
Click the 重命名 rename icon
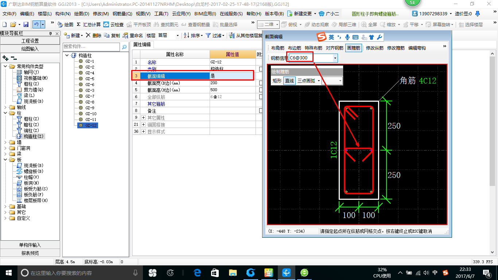tap(125, 35)
